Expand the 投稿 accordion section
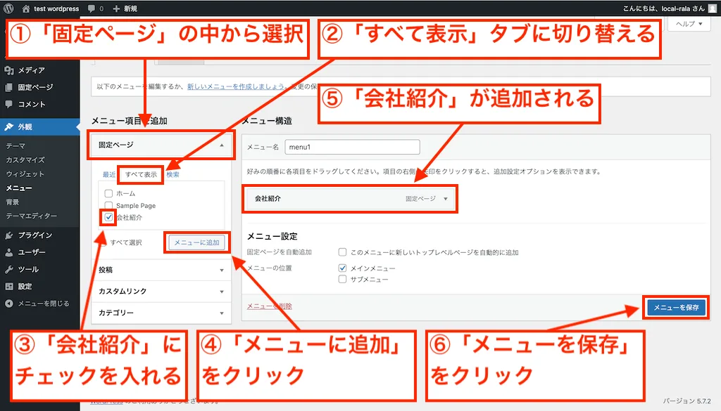Screen dimensions: 721x411 pos(161,270)
